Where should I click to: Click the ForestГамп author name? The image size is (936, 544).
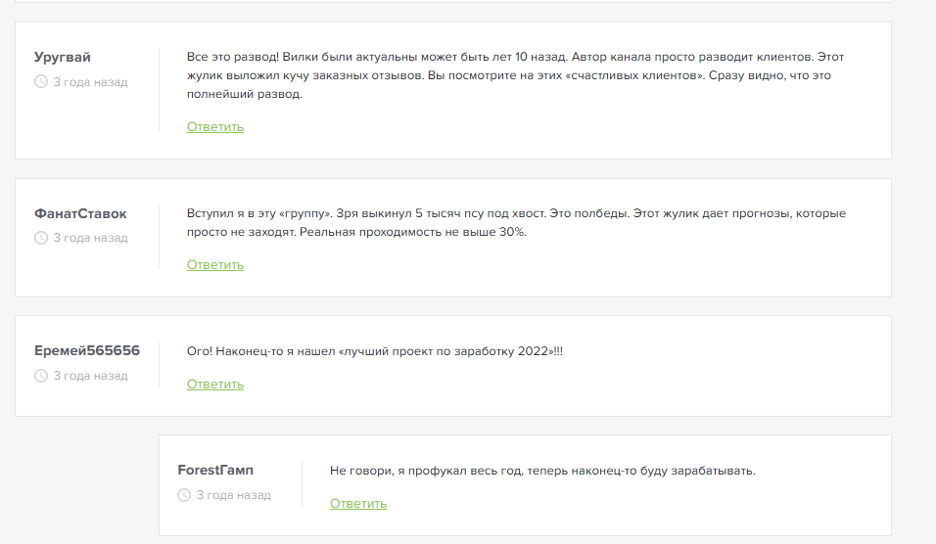(215, 471)
